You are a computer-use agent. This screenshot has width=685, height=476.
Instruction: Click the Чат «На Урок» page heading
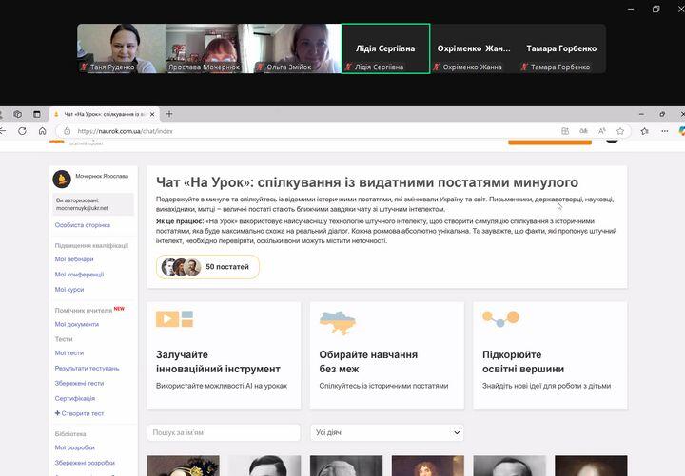point(367,181)
